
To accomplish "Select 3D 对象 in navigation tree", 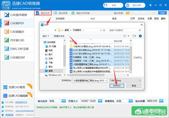I will [x=50, y=46].
